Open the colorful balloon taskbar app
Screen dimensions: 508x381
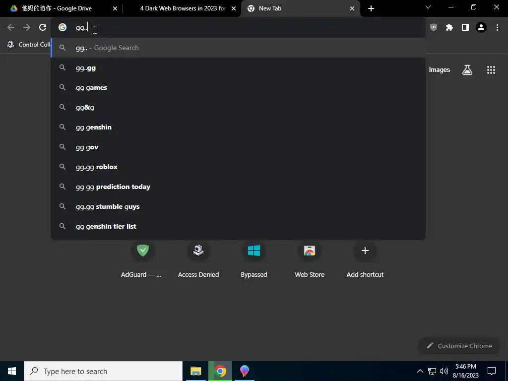coord(245,371)
